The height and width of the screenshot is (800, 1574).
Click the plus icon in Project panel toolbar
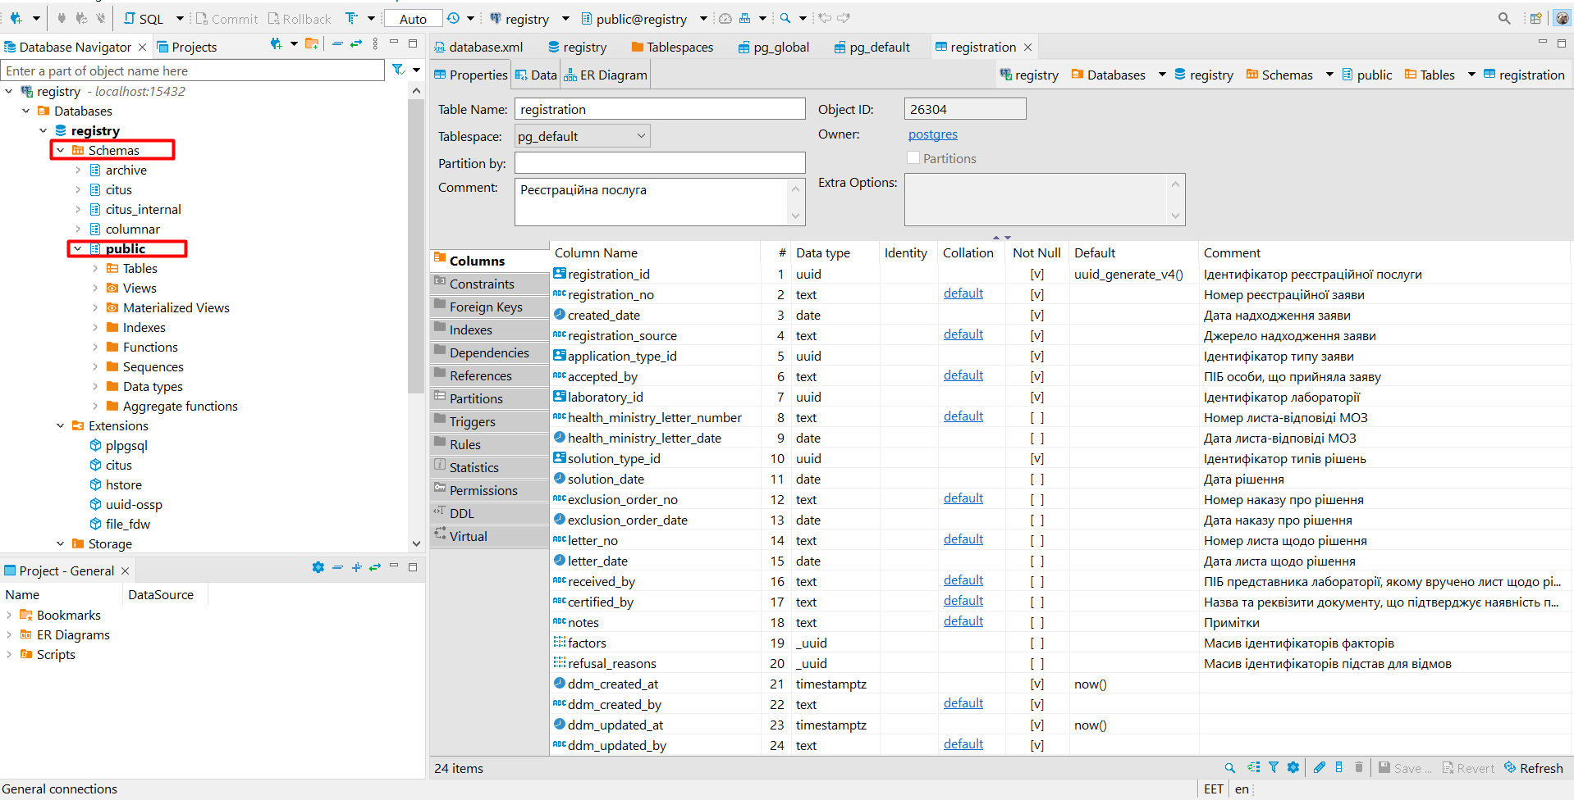[x=356, y=567]
